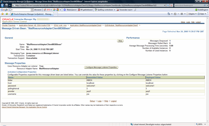The height and width of the screenshot is (126, 209).
Task: Click the footer Help link
Action: pyautogui.click(x=106, y=101)
